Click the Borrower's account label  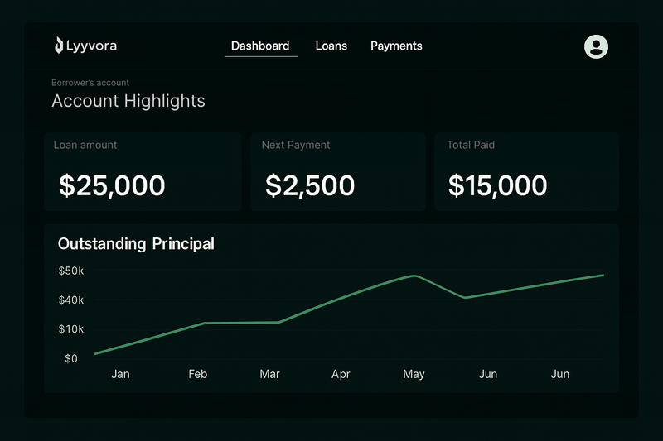pyautogui.click(x=90, y=83)
